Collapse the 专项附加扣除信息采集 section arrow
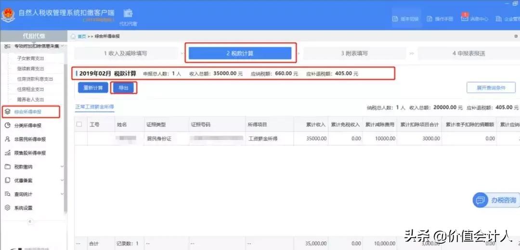 pyautogui.click(x=62, y=46)
